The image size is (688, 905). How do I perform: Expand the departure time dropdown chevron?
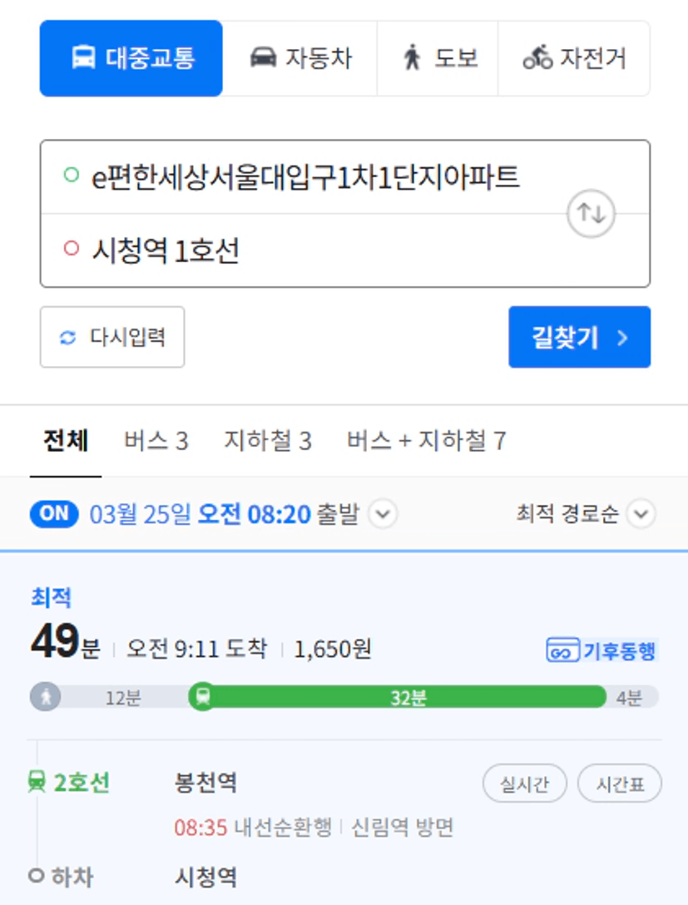coord(384,514)
